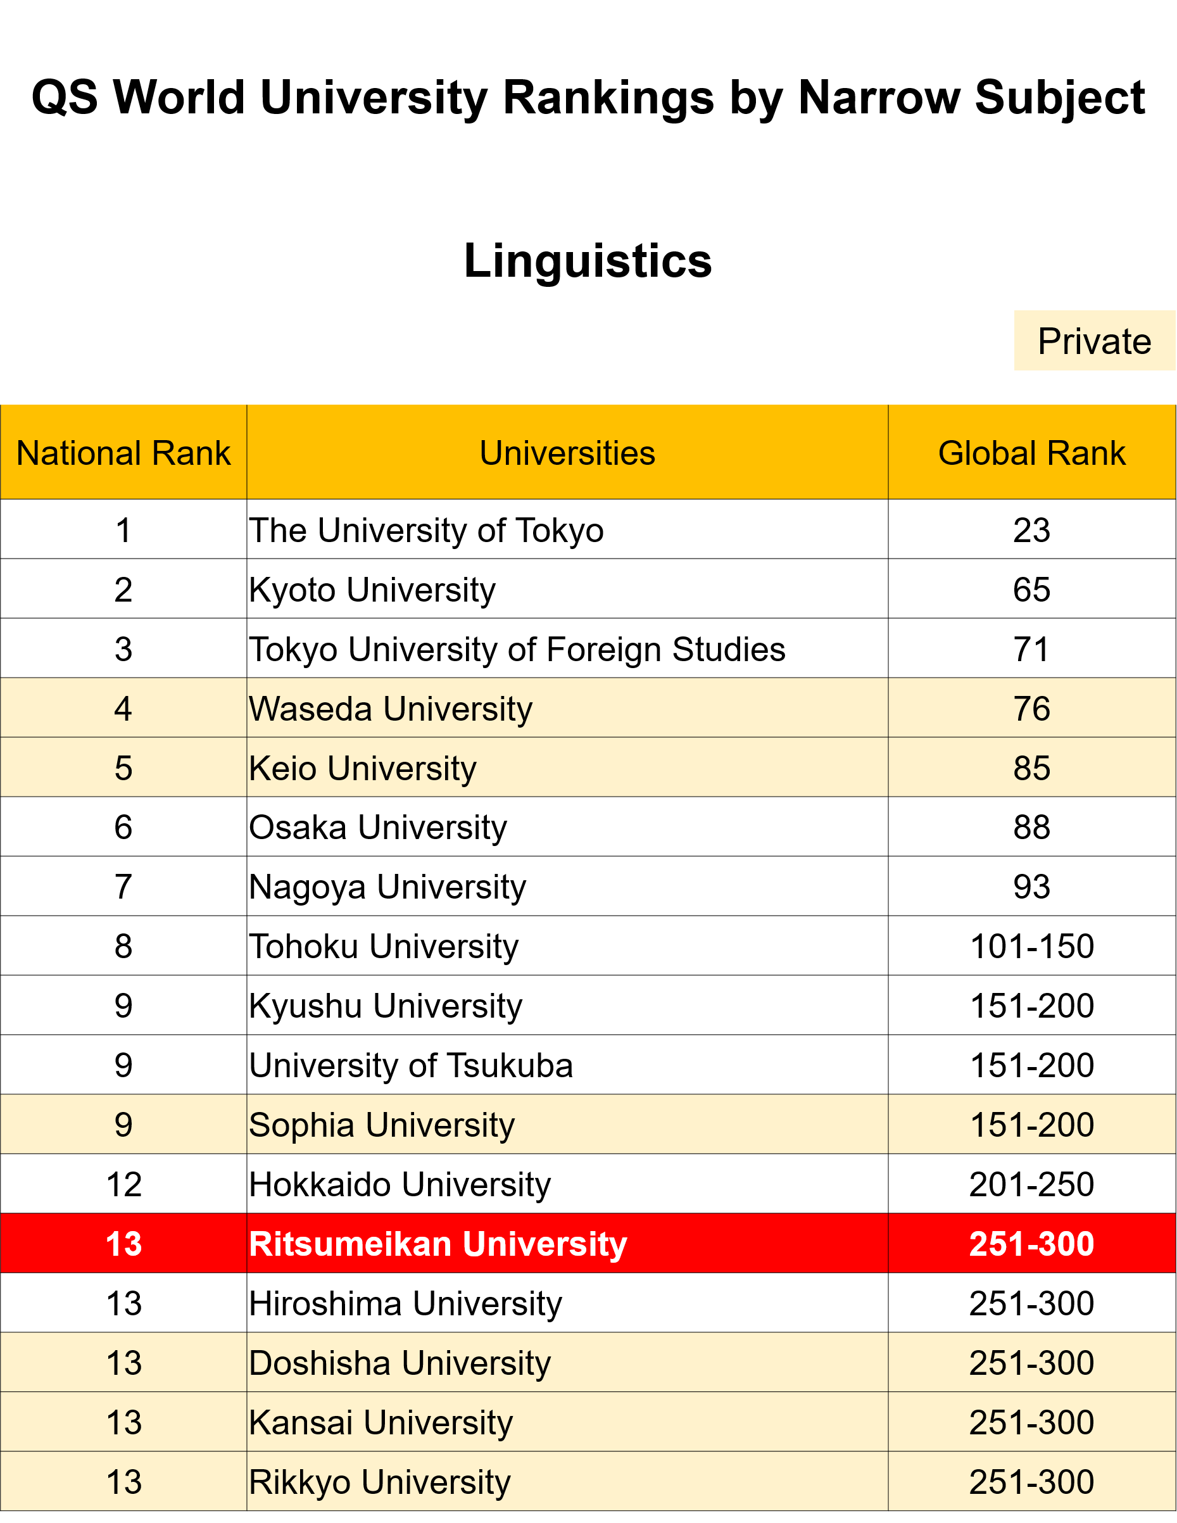The image size is (1177, 1523).
Task: Select the 'Tohoku University' cell
Action: click(384, 946)
